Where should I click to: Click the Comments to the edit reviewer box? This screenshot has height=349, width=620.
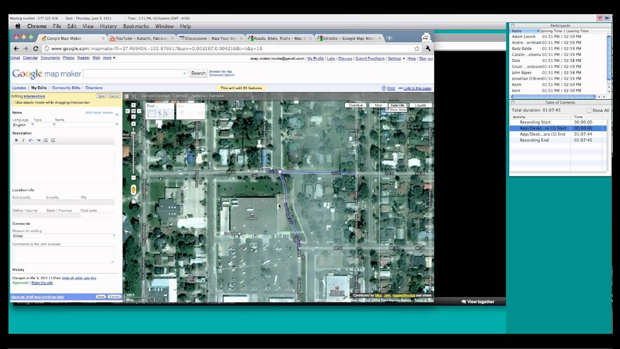(x=63, y=255)
